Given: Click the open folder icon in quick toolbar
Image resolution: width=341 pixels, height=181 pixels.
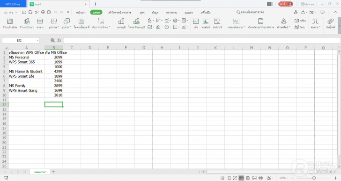Looking at the screenshot, I should [24, 12].
